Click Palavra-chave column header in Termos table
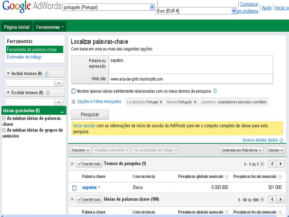 pos(94,177)
